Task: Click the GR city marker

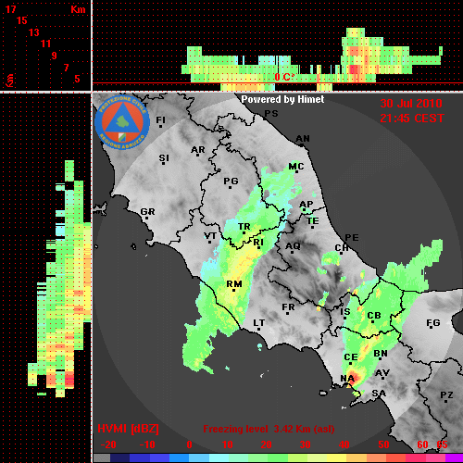Action: coord(146,218)
